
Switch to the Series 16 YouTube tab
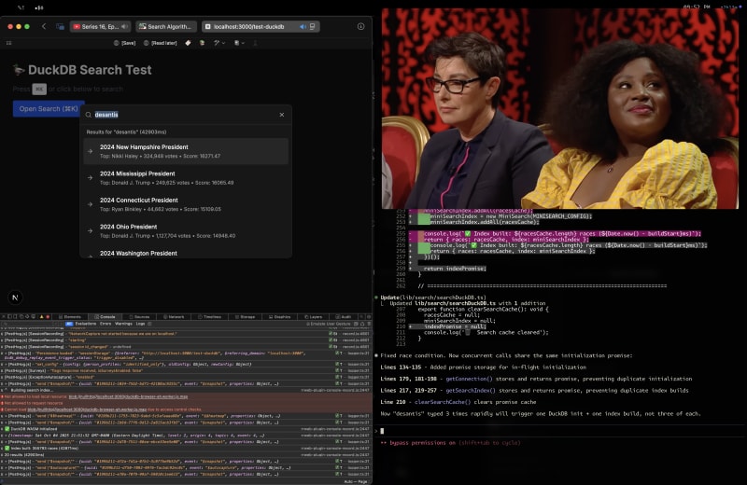pos(100,27)
